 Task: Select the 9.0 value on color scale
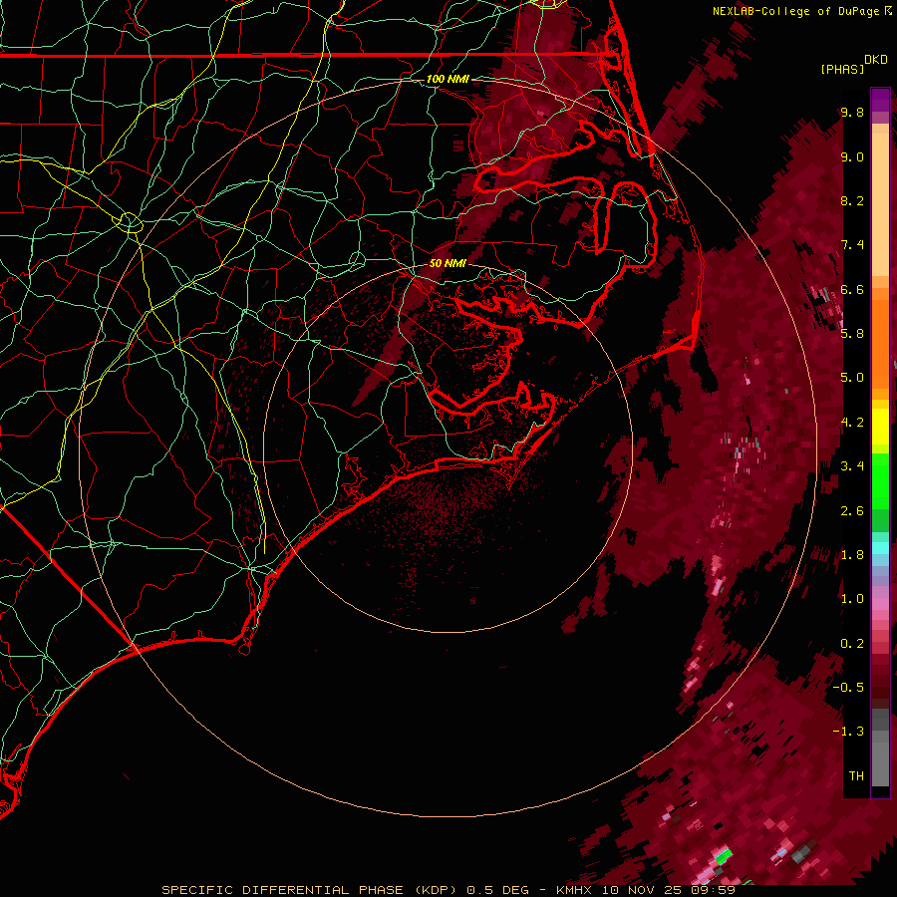[852, 156]
